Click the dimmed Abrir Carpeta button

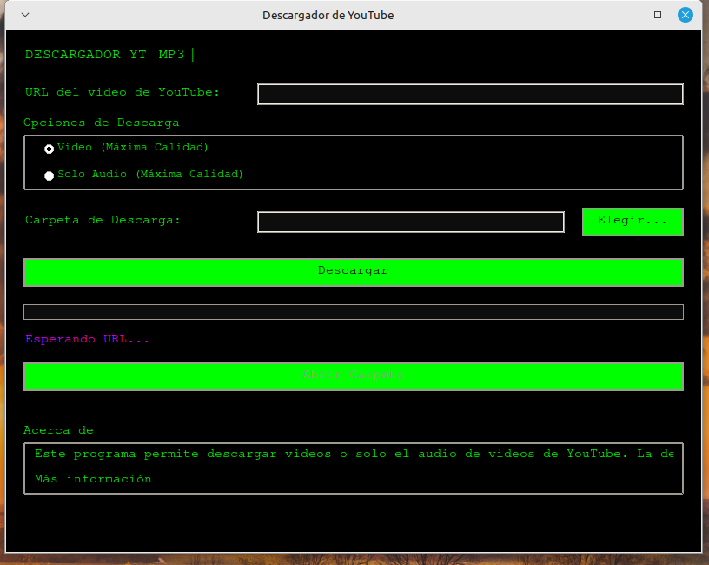(x=353, y=376)
